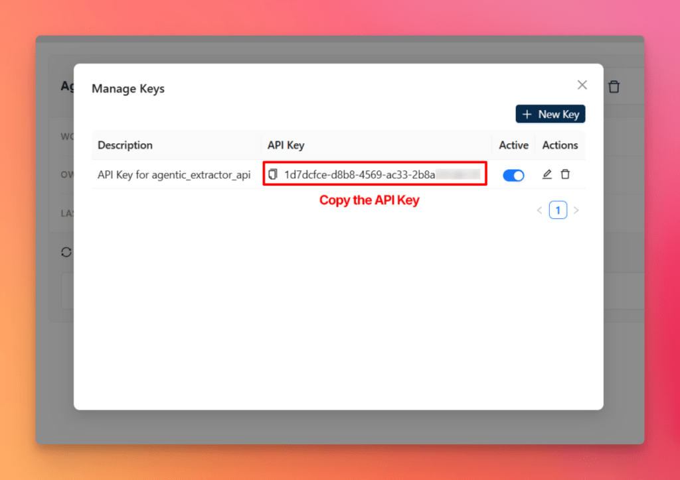Click the Manage Keys dialog title
Screen dimensions: 680x480
click(128, 88)
